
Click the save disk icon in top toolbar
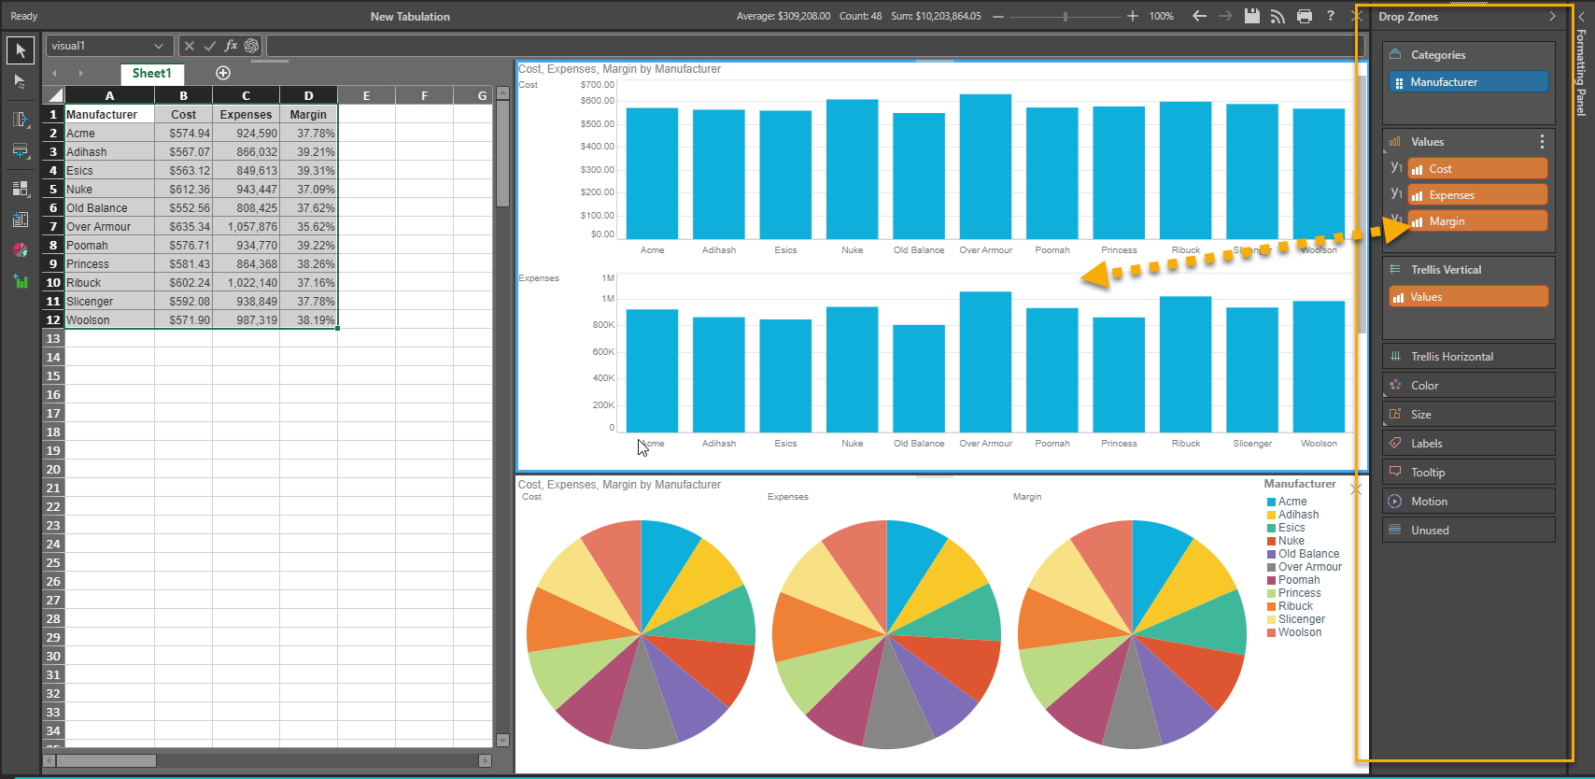[1251, 16]
